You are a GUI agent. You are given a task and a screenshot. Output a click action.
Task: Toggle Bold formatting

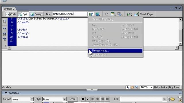click(83, 99)
